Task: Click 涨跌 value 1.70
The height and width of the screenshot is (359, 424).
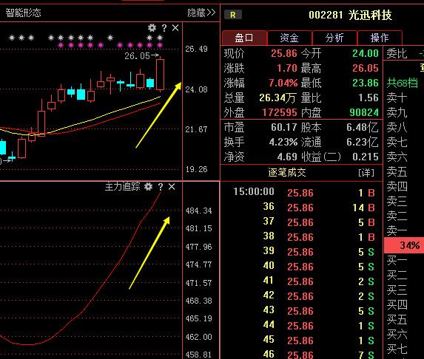Action: pos(287,68)
